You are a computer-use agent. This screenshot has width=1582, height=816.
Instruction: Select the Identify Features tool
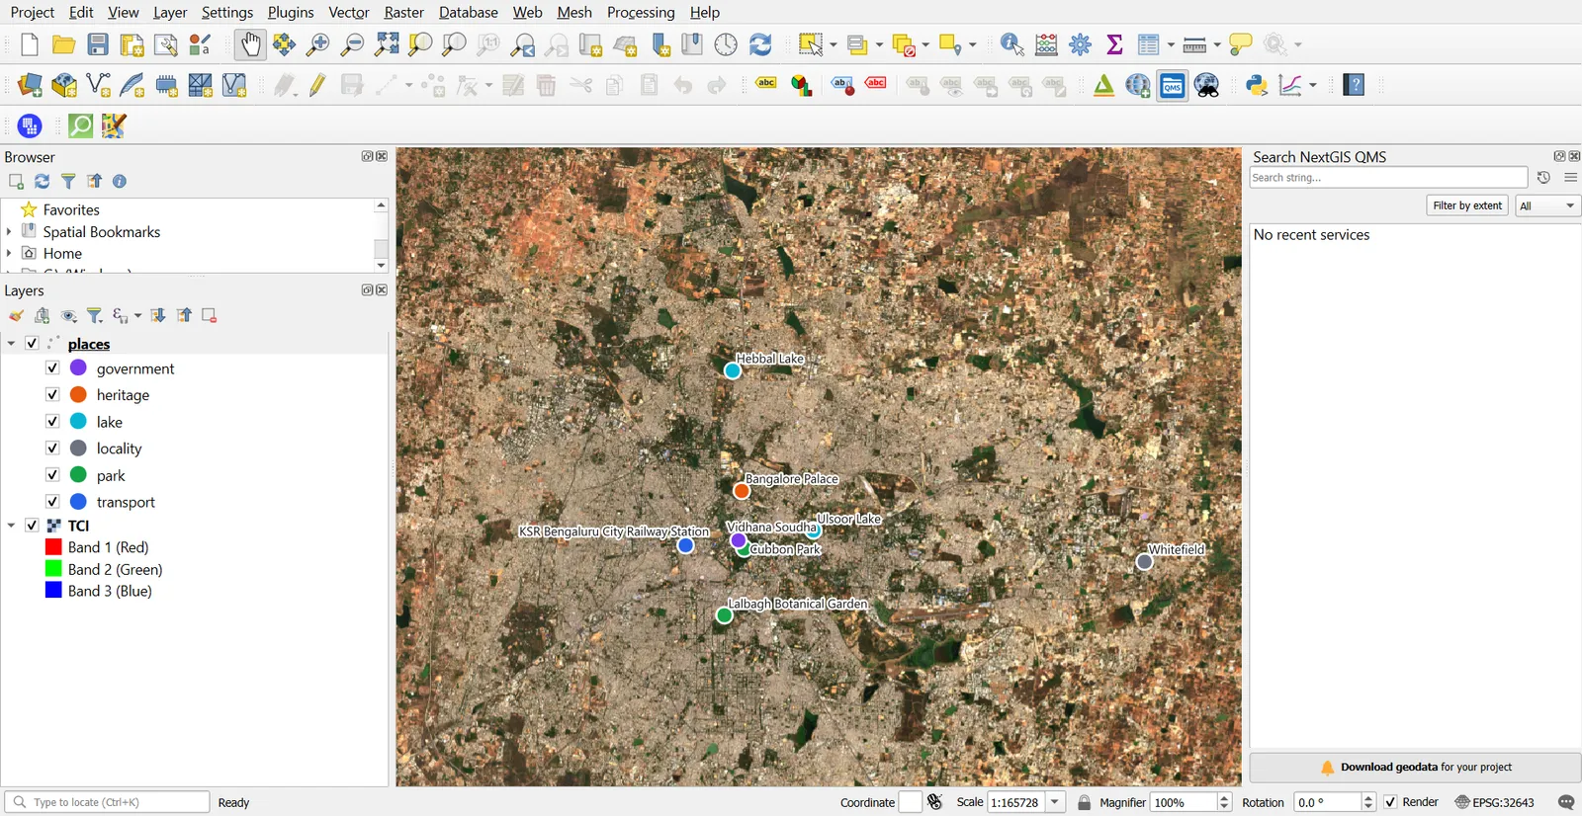[x=1011, y=44]
